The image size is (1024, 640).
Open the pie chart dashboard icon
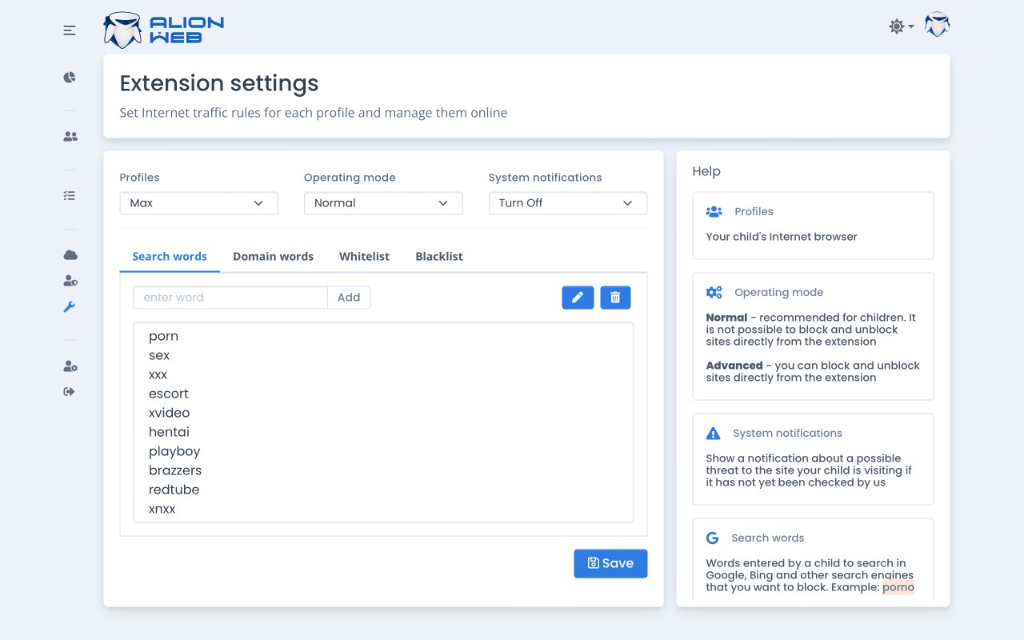[70, 78]
